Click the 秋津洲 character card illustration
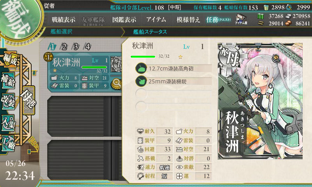 pyautogui.click(x=260, y=101)
